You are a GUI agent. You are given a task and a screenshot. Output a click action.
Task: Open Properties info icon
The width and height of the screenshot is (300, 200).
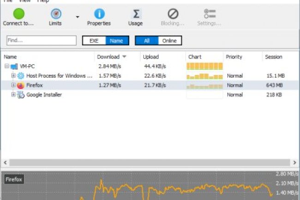tap(99, 14)
